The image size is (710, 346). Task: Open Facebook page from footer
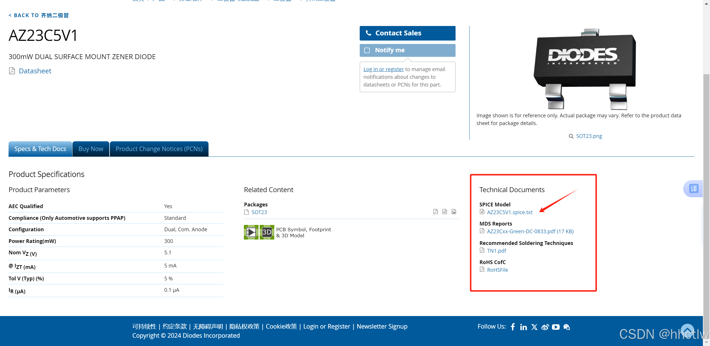(513, 327)
